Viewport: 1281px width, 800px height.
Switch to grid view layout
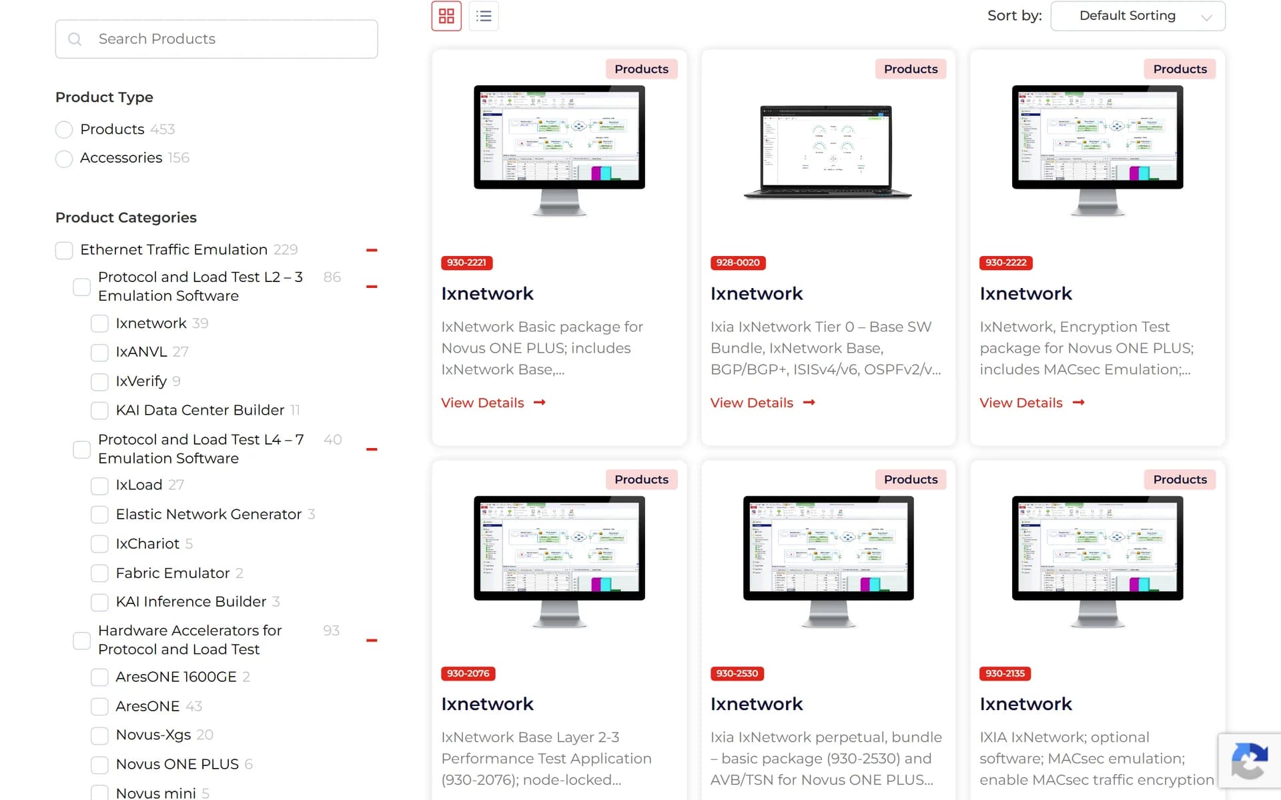tap(446, 16)
